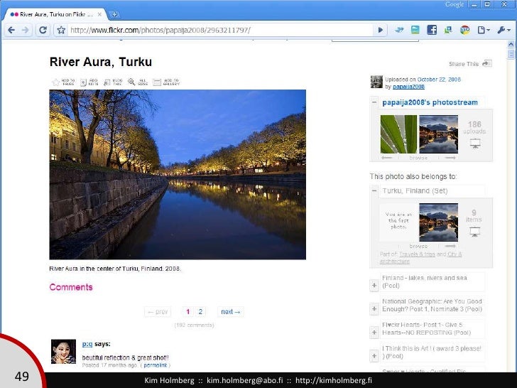Click the Add Note icon
Screen dimensions: 517x388
(84, 82)
